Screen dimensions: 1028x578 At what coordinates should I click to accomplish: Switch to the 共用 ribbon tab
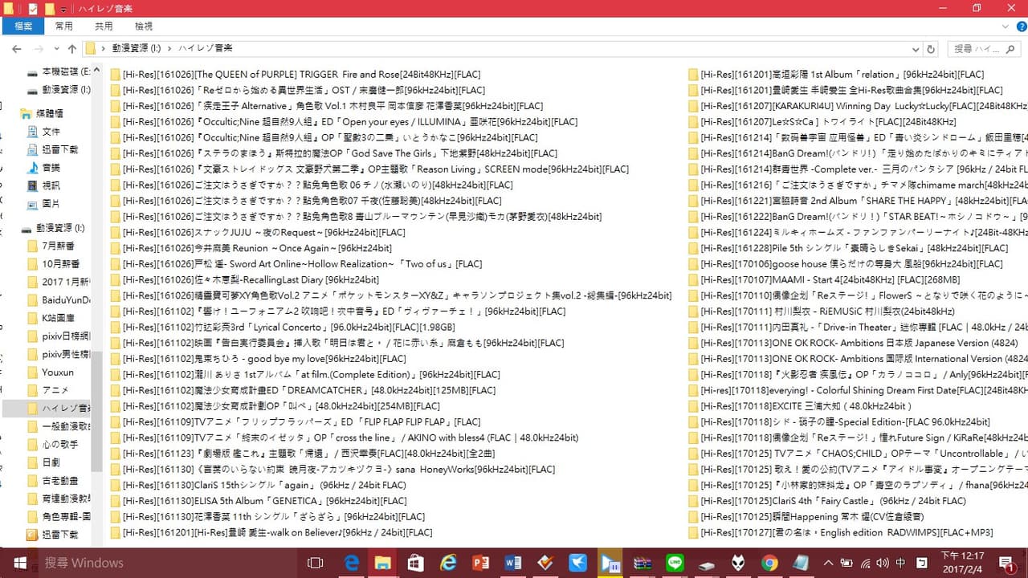(104, 26)
